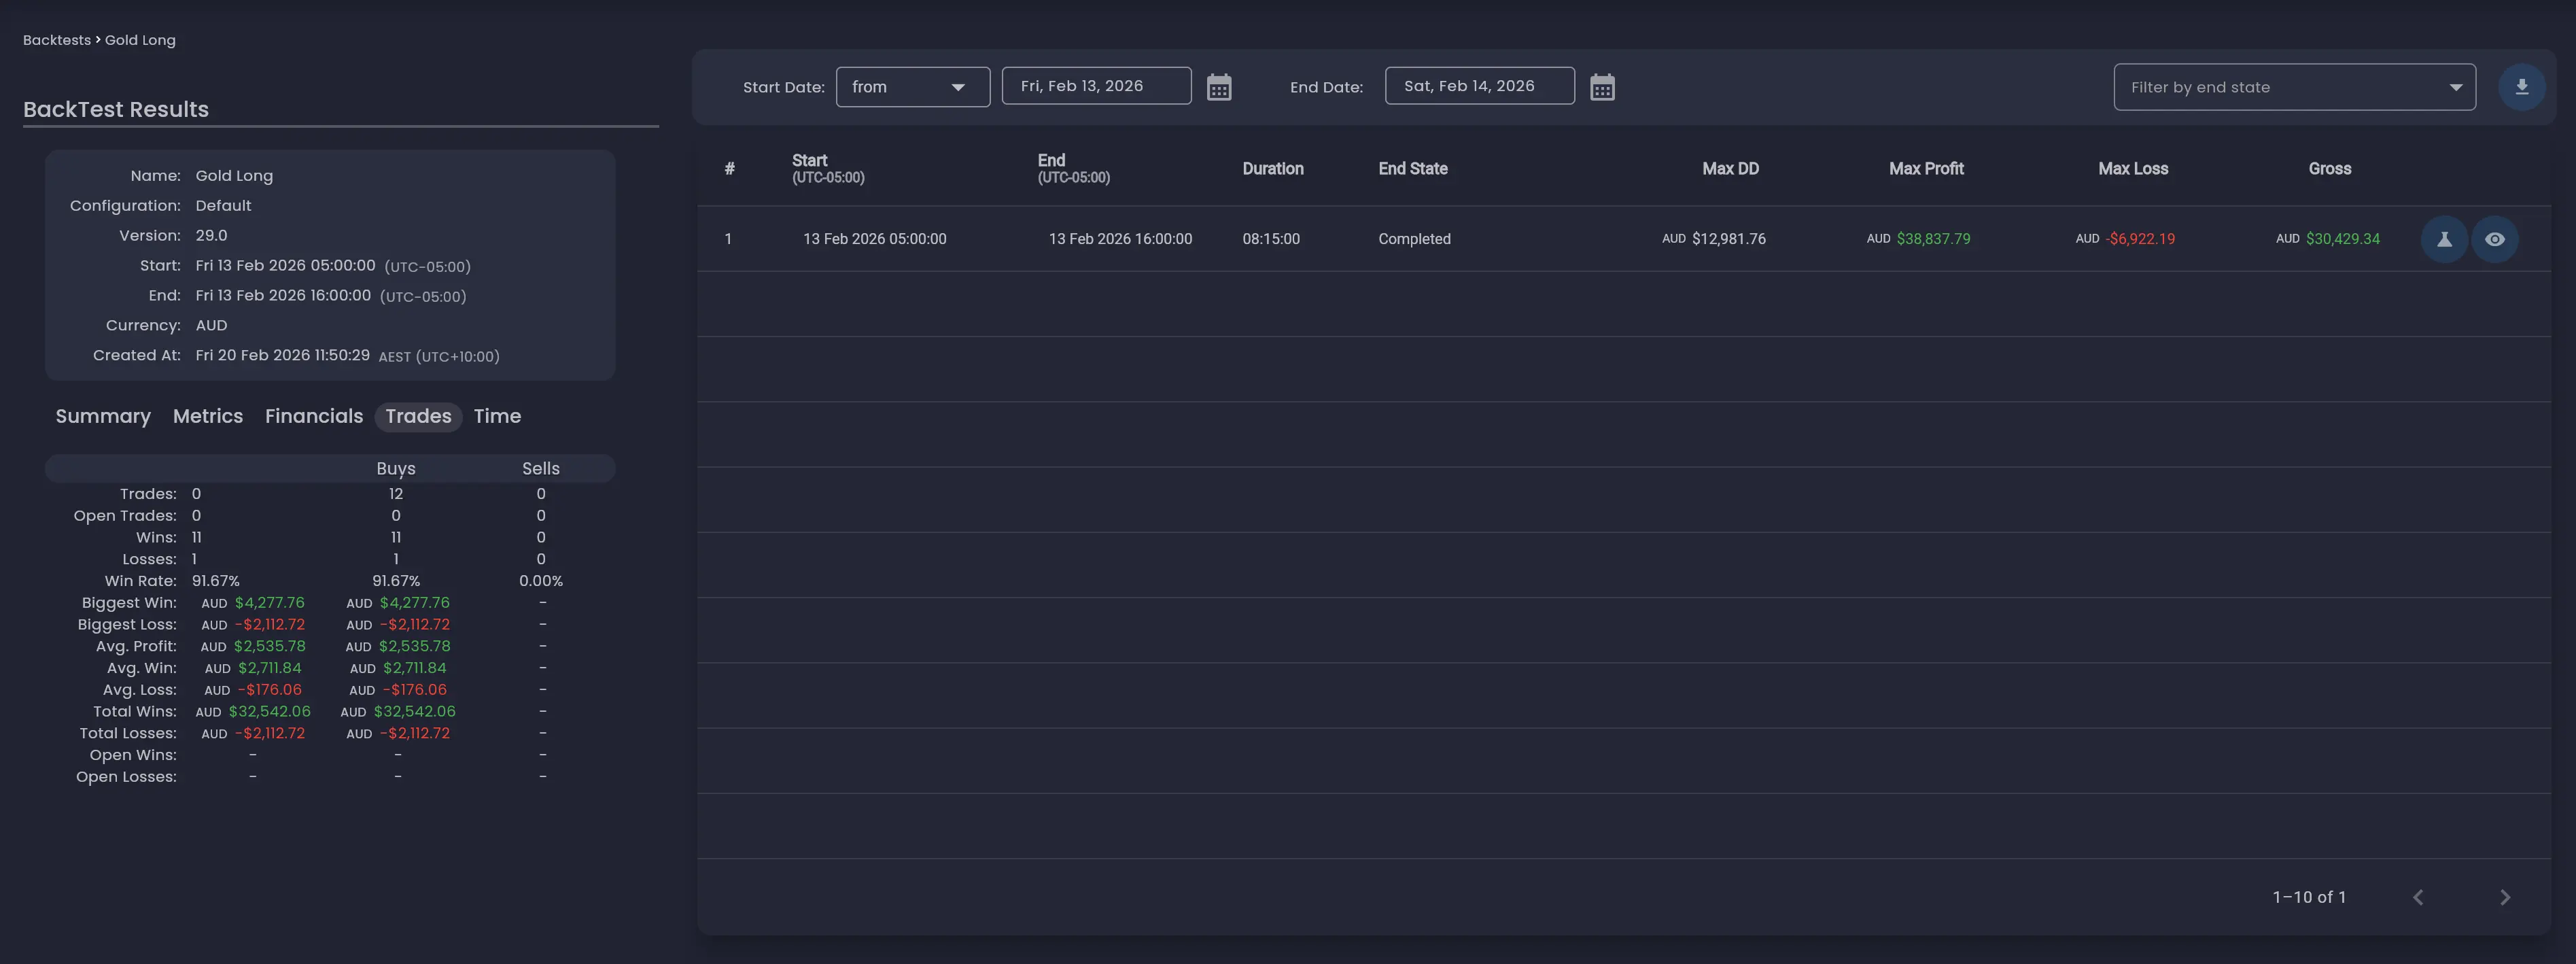This screenshot has height=964, width=2576.
Task: Open the end date calendar picker
Action: coord(1603,88)
